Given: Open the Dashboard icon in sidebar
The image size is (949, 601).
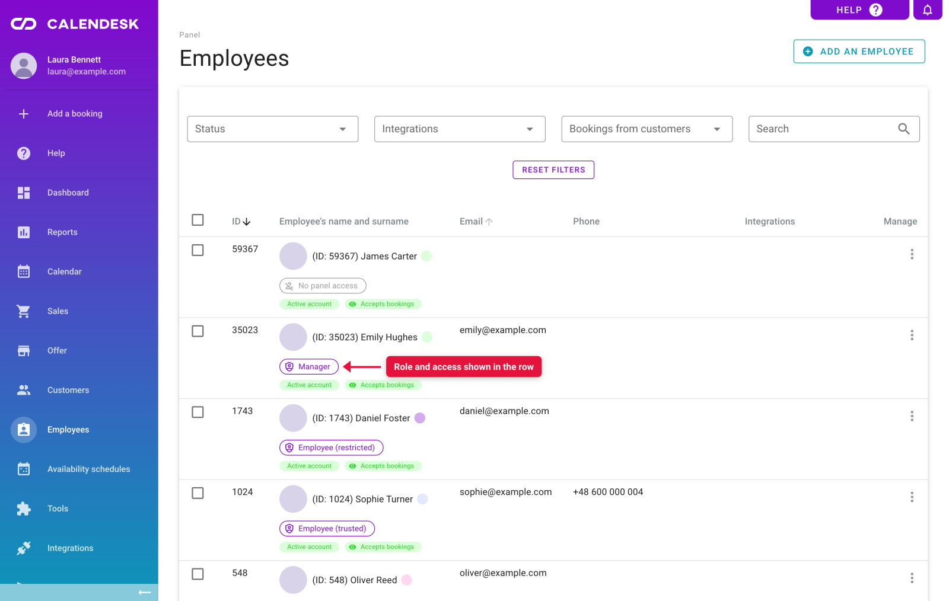Looking at the screenshot, I should tap(24, 193).
